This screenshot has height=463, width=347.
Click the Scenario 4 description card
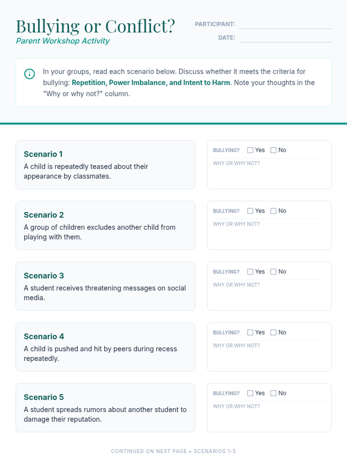[x=106, y=347]
